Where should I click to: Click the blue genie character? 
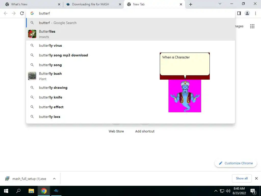185,96
